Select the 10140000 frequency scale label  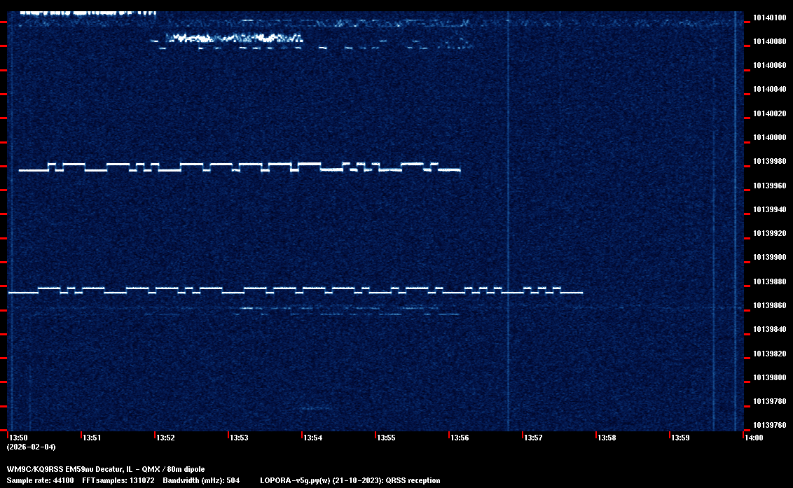coord(769,137)
